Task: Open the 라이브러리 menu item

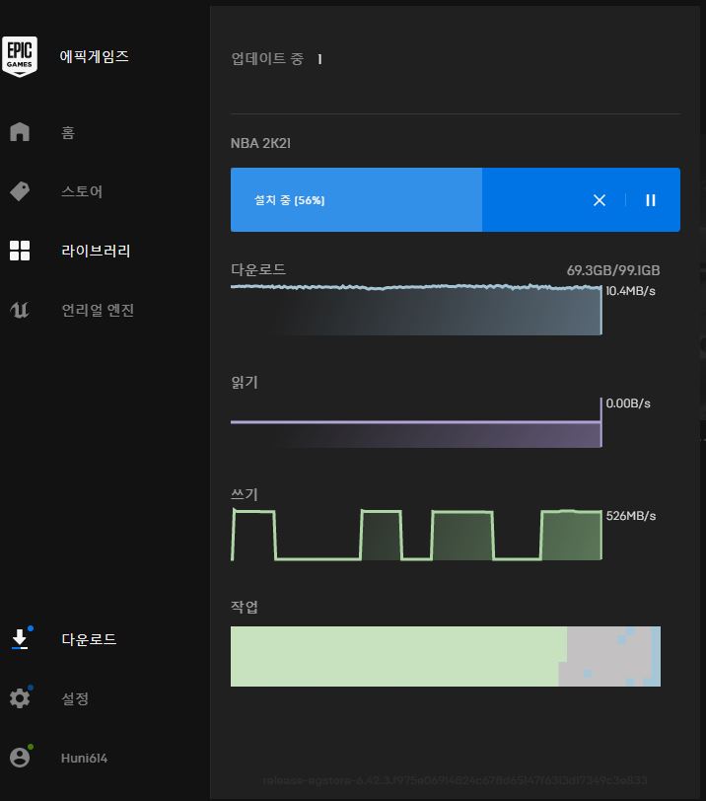Action: point(96,251)
